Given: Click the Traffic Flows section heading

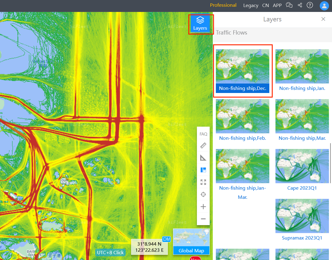Looking at the screenshot, I should 231,33.
